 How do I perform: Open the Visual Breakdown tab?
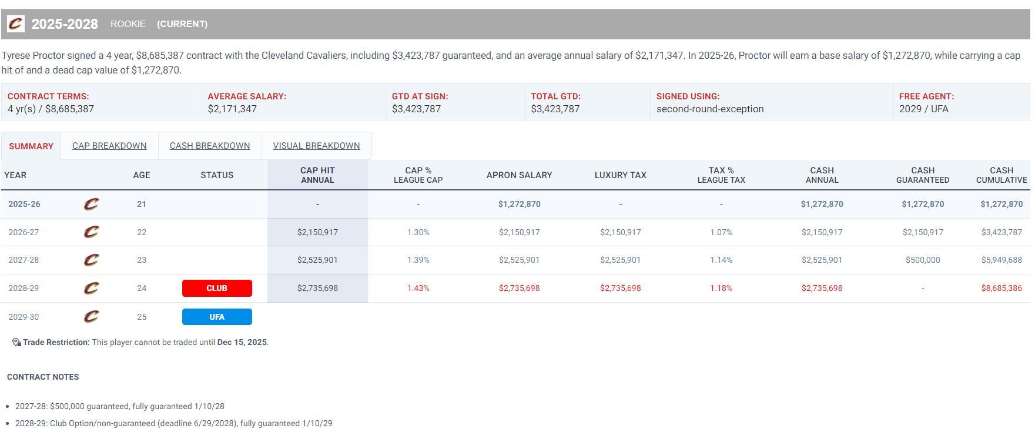click(316, 146)
